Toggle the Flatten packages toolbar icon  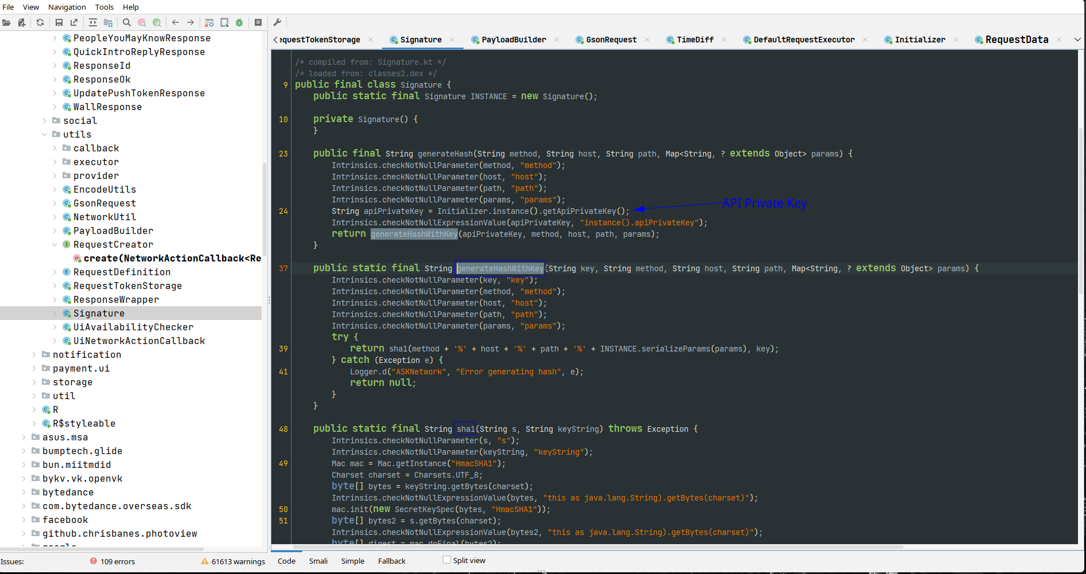108,22
